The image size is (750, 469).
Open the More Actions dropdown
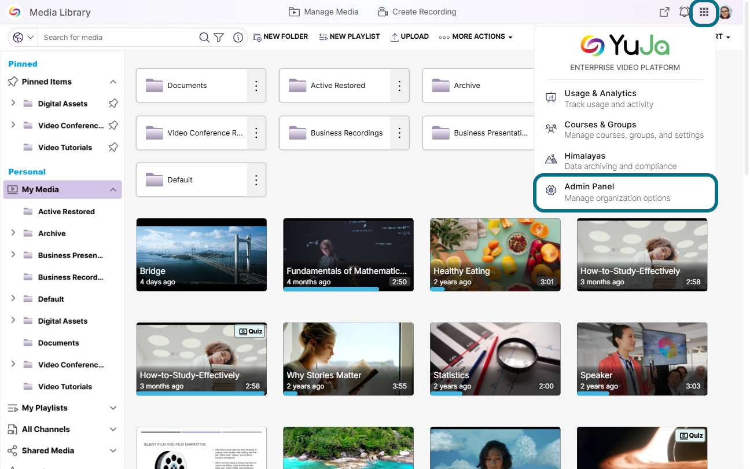coord(476,36)
